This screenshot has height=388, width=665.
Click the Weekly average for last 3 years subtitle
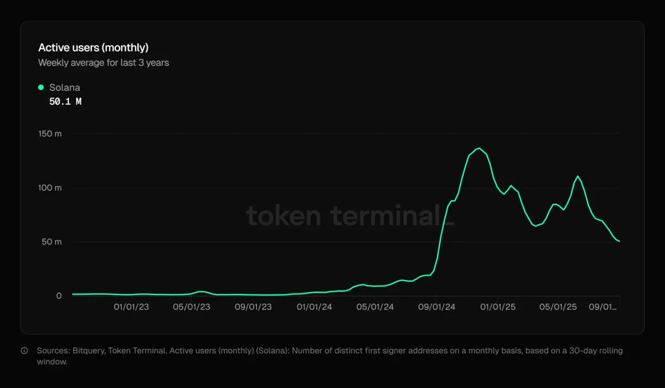click(103, 63)
